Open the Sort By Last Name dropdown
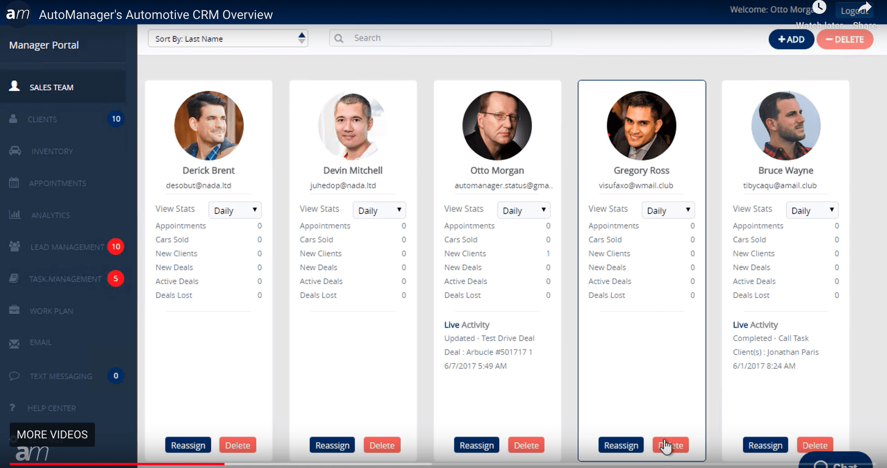This screenshot has width=887, height=468. [x=228, y=38]
